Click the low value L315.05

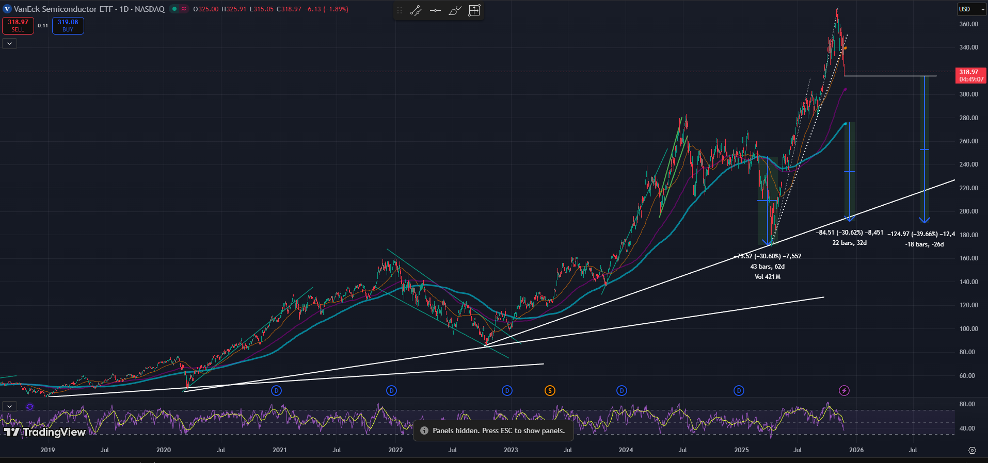pyautogui.click(x=262, y=9)
